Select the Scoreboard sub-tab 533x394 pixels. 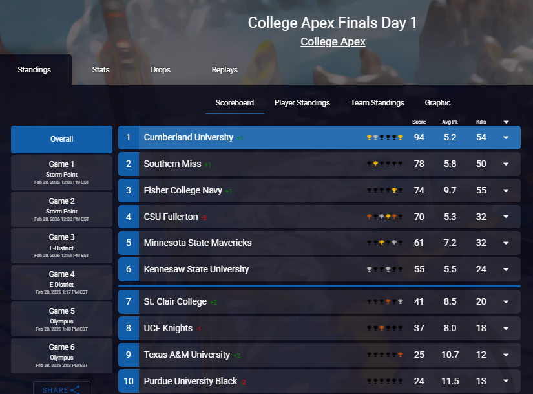click(x=235, y=103)
